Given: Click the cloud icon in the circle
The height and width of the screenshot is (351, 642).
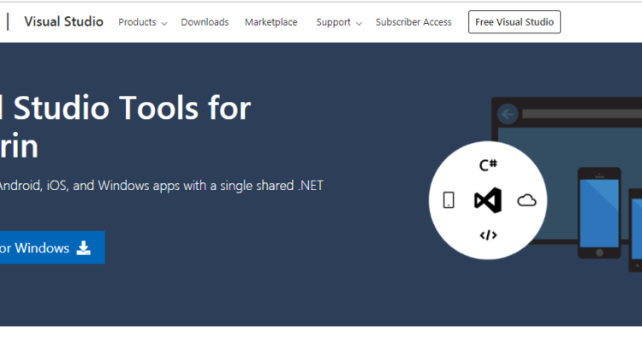Looking at the screenshot, I should click(x=527, y=200).
